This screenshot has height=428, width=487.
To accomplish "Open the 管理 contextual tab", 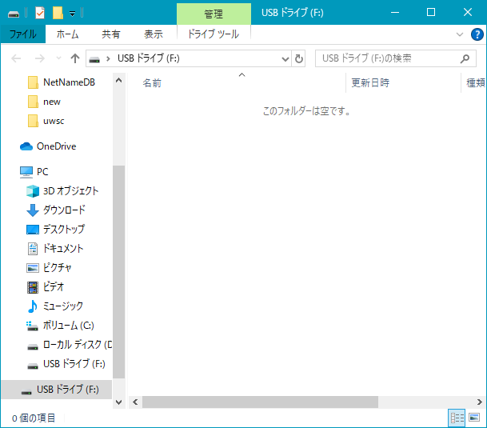I will click(214, 14).
